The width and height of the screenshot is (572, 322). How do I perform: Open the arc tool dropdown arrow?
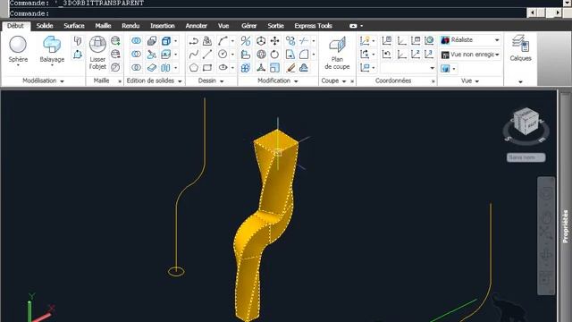(x=232, y=40)
